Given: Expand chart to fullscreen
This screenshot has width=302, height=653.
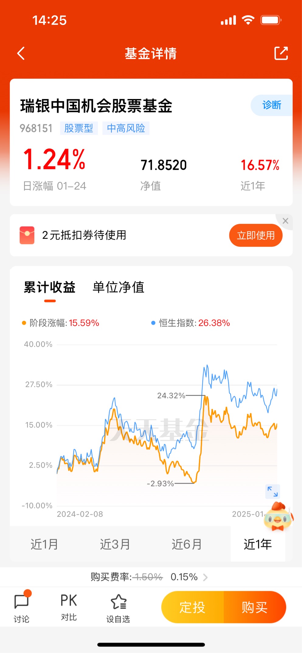Looking at the screenshot, I should tap(272, 491).
